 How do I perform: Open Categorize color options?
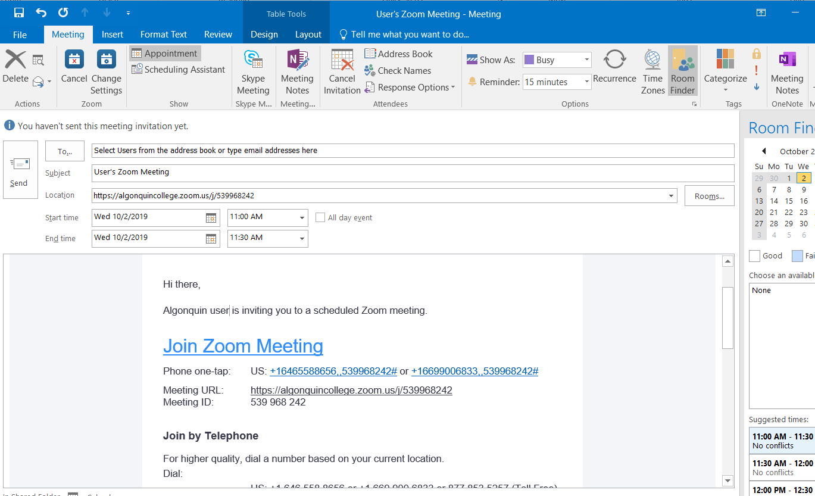tap(725, 70)
